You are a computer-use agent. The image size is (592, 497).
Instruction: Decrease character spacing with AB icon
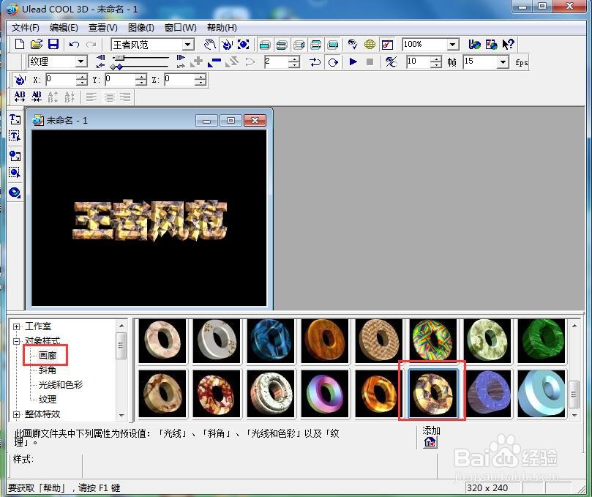[37, 97]
